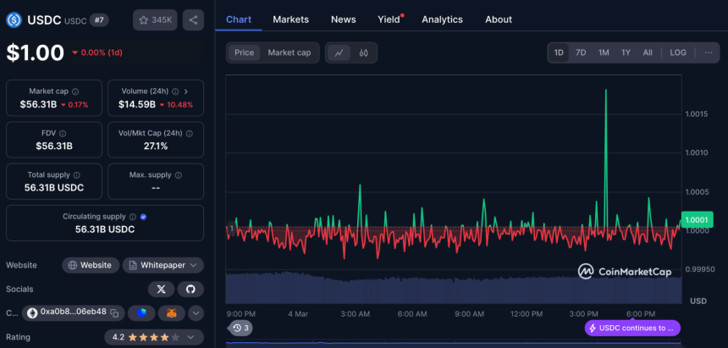Open the Analytics tab
728x348 pixels.
click(x=442, y=19)
